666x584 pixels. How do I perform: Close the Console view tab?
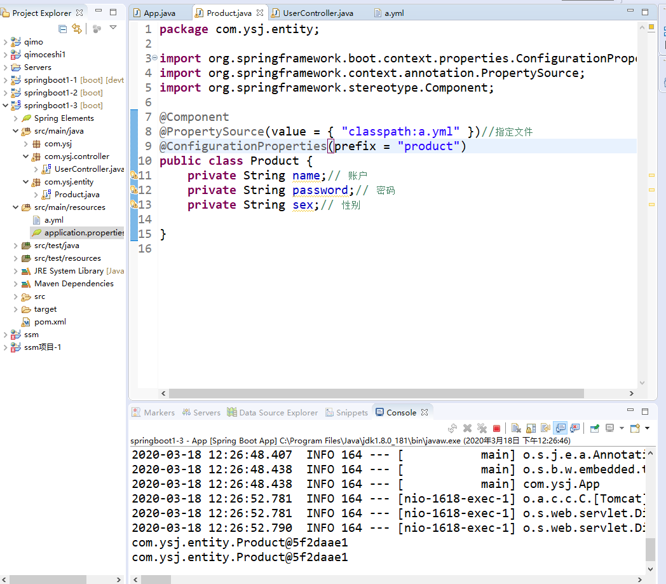tap(425, 412)
